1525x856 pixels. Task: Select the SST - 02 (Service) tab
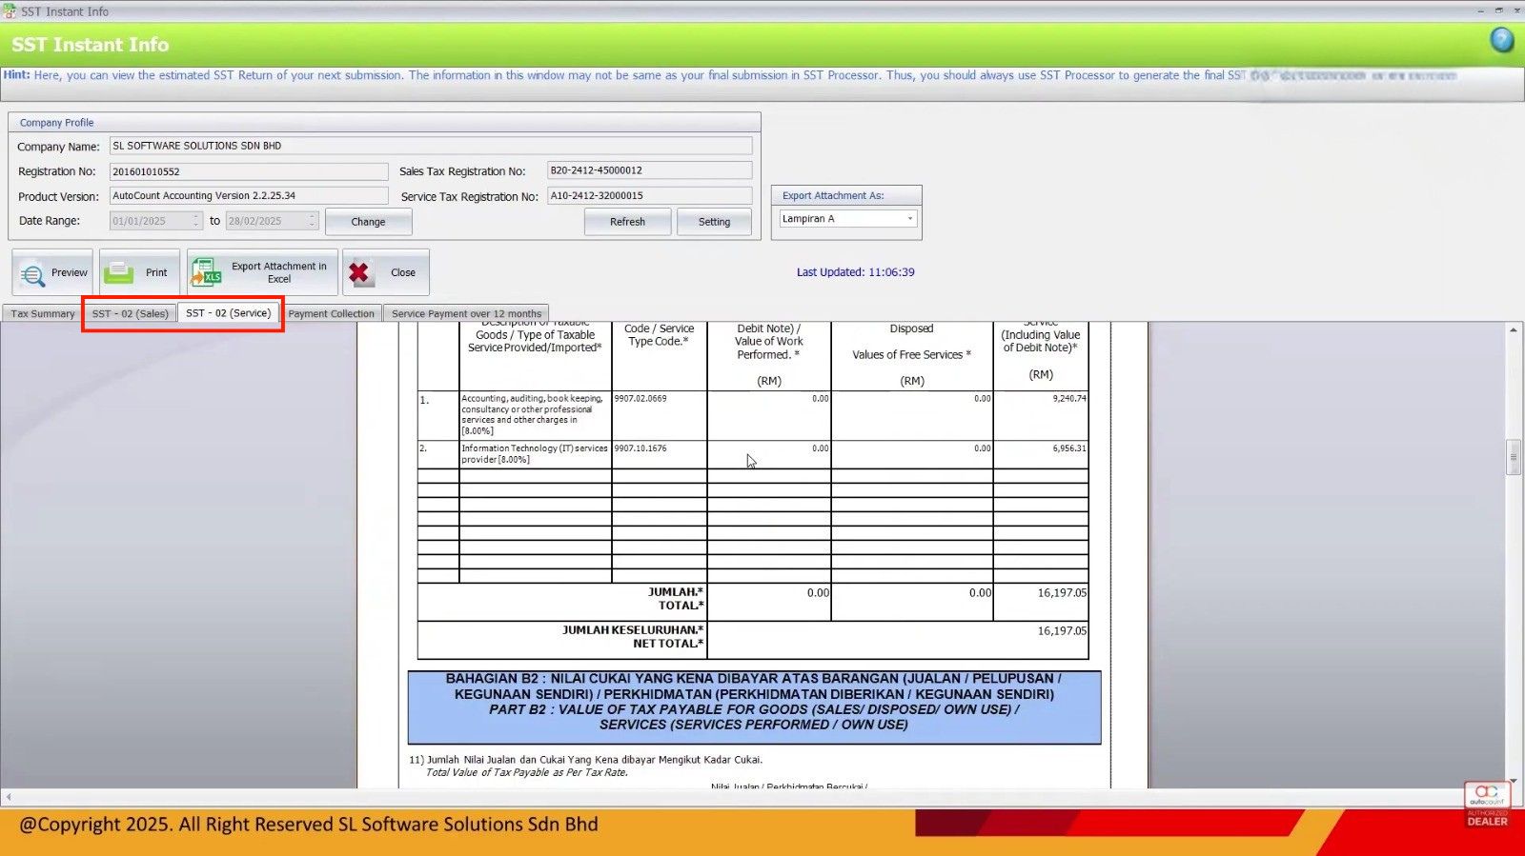228,312
